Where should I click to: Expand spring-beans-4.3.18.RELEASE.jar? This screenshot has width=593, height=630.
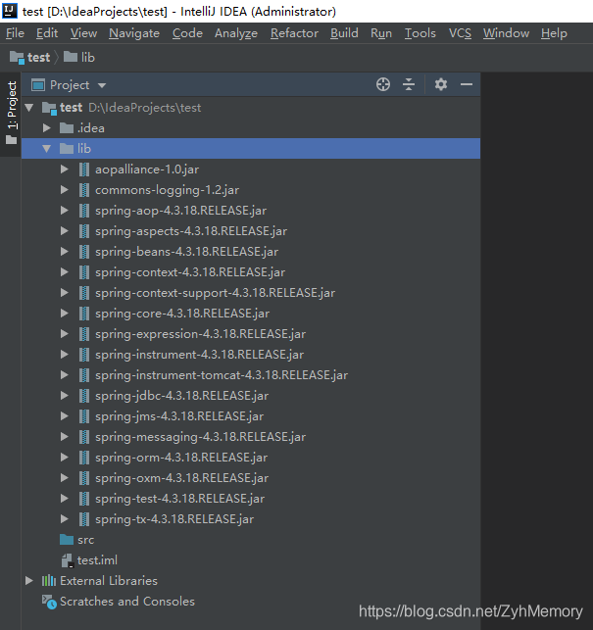coord(65,252)
